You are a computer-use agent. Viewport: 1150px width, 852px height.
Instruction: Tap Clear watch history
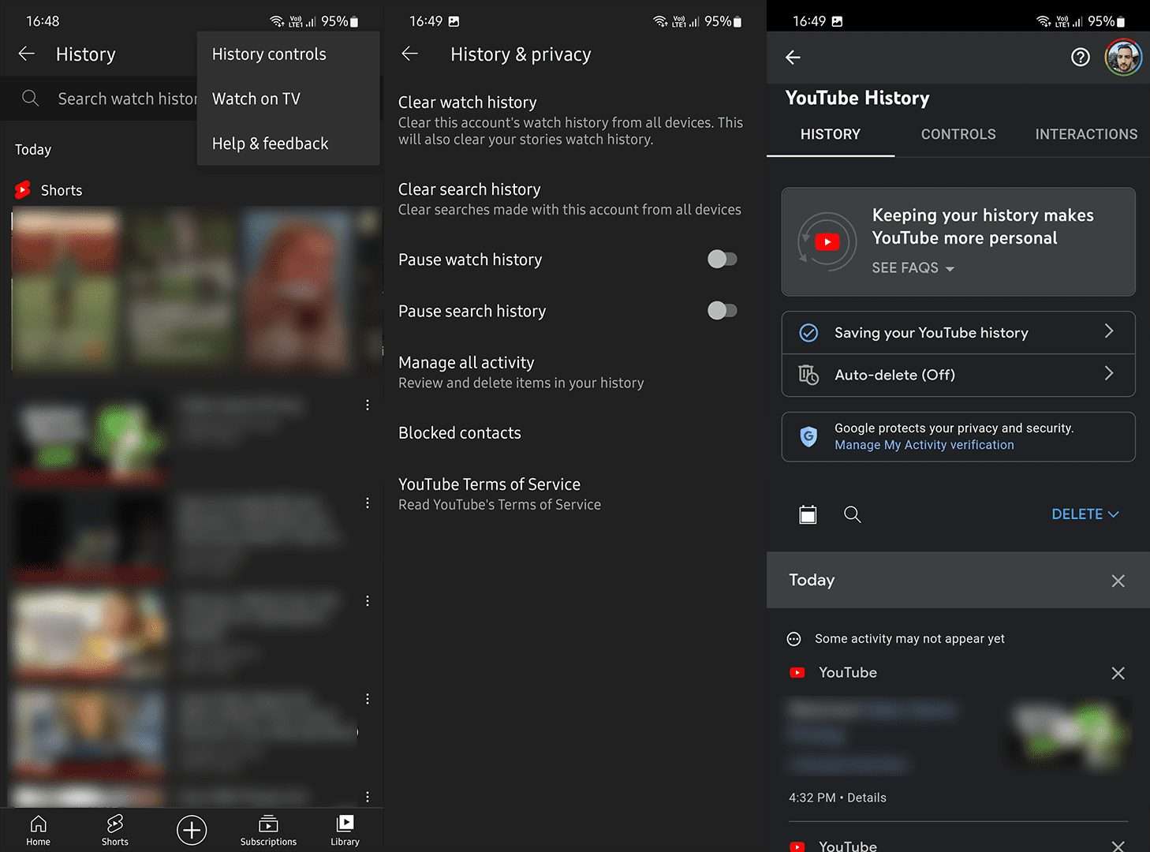tap(467, 102)
